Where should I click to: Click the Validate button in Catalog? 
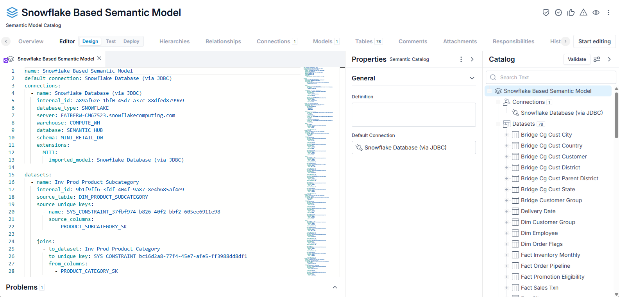pyautogui.click(x=577, y=59)
